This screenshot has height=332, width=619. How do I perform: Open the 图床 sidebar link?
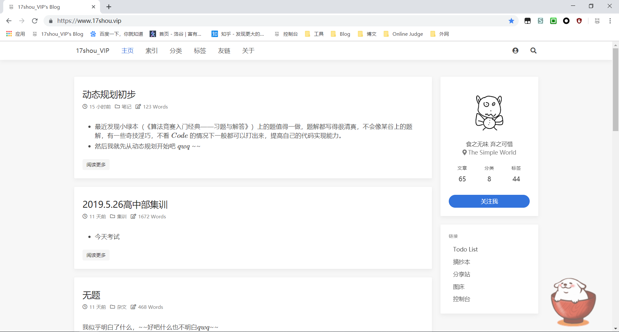pos(459,287)
